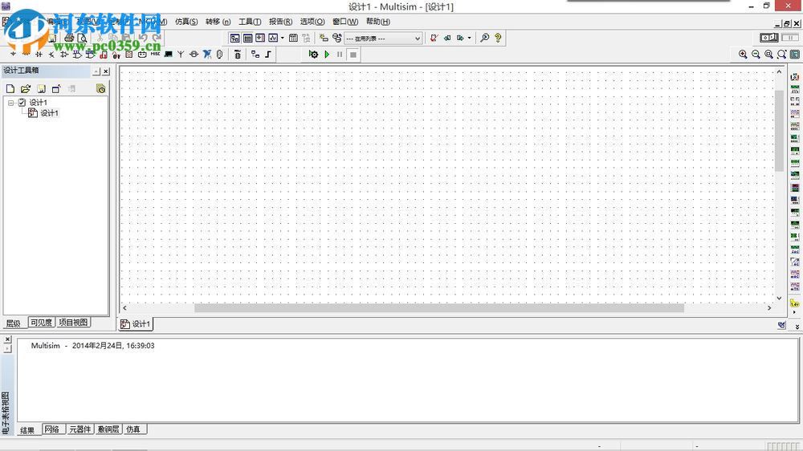Open the 工具(T) menu
Screen dimensions: 803x451
point(250,22)
